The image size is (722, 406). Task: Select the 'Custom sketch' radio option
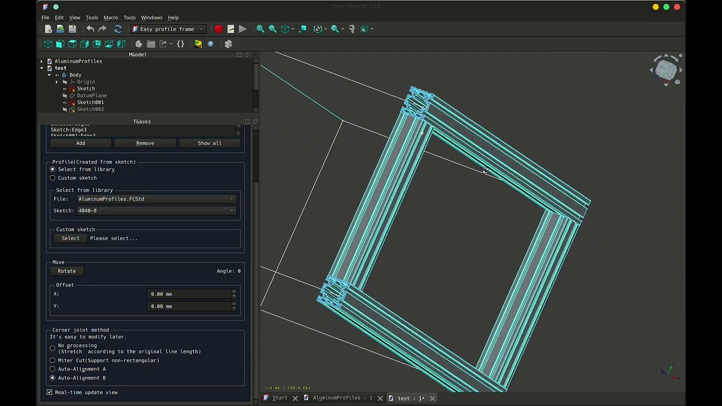click(52, 178)
